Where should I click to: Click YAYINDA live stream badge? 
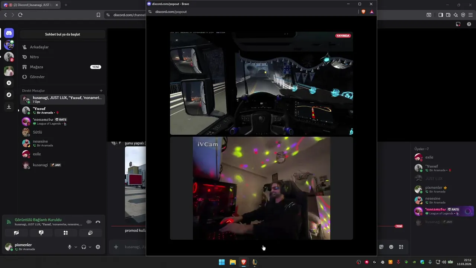(x=343, y=36)
